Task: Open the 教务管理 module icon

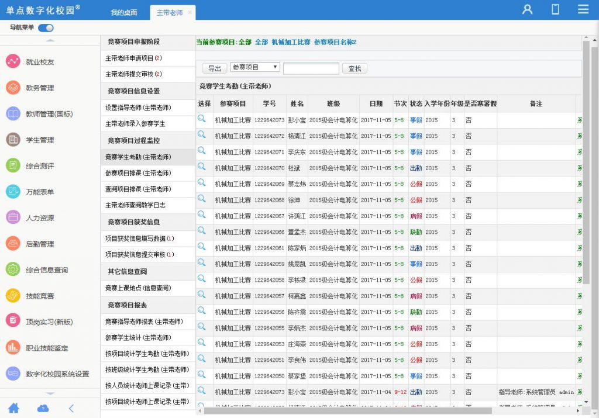Action: pyautogui.click(x=13, y=88)
